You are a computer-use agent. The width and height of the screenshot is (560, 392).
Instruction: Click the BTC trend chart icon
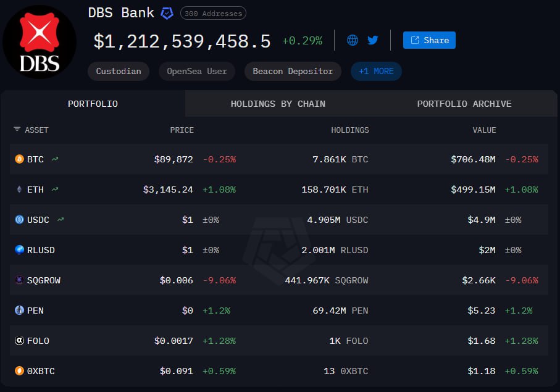(55, 159)
